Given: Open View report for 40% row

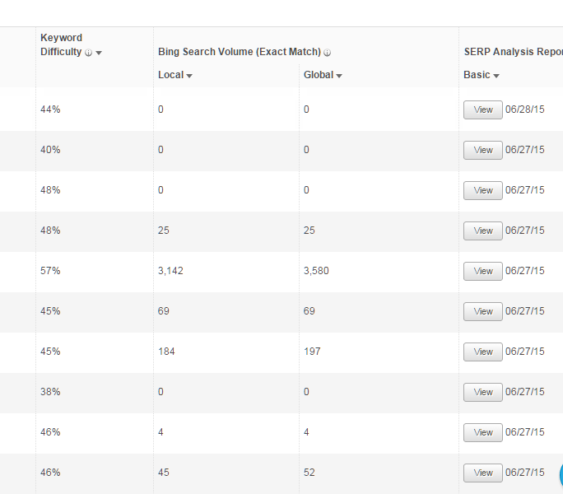Looking at the screenshot, I should click(483, 150).
